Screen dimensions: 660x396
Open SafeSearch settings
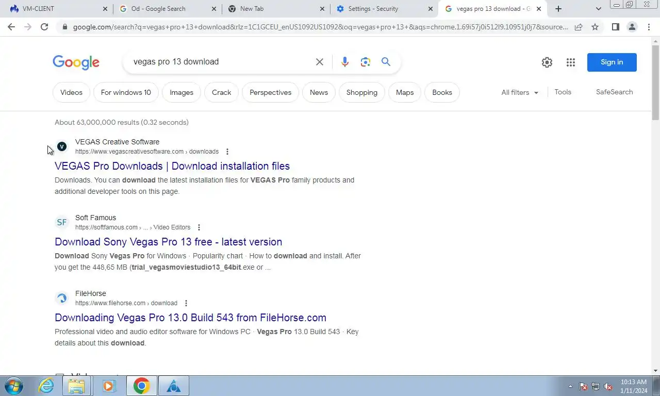point(614,92)
